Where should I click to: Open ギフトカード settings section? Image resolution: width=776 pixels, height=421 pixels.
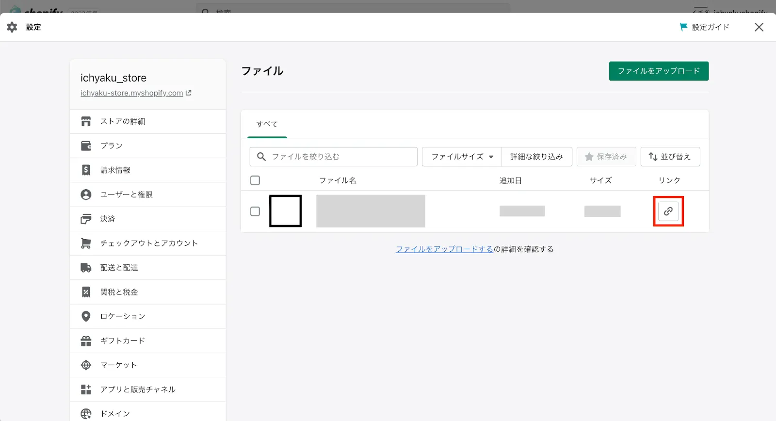coord(148,341)
